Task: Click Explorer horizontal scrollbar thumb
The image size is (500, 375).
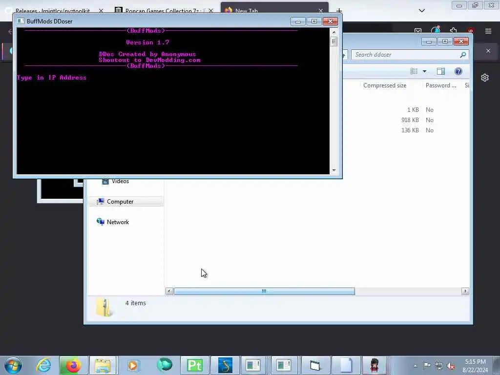Action: click(x=264, y=291)
